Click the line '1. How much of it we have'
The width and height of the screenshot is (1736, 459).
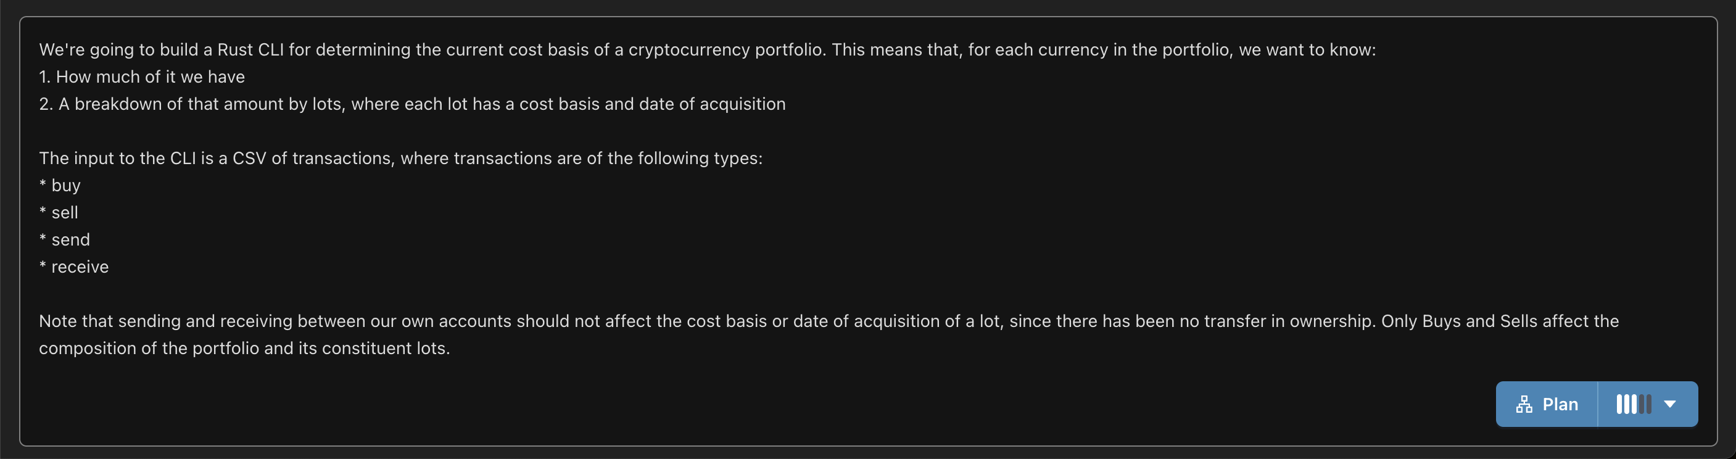coord(141,77)
